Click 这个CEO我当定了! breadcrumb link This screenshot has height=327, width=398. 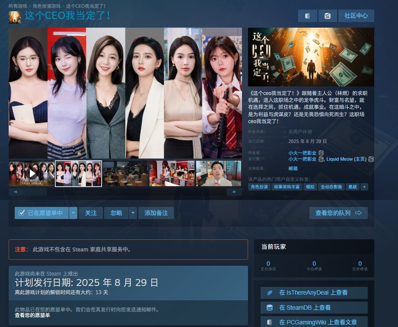click(86, 6)
